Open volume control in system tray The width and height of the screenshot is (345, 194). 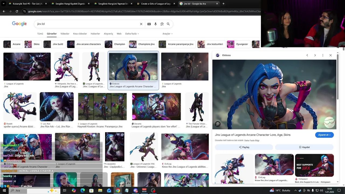[321, 190]
